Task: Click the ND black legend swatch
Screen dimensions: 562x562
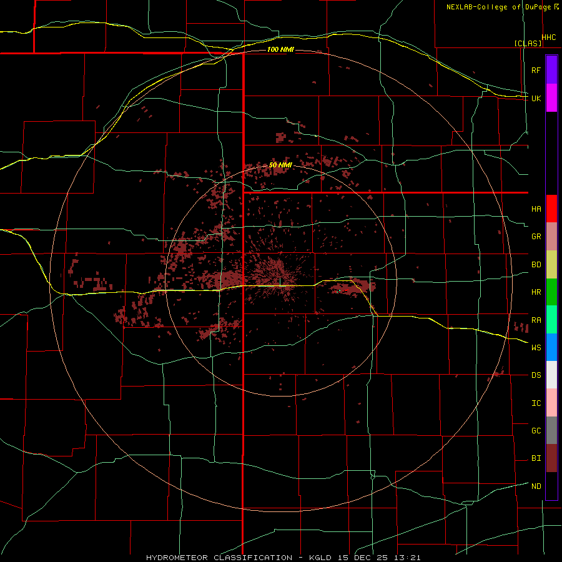Action: [x=551, y=486]
